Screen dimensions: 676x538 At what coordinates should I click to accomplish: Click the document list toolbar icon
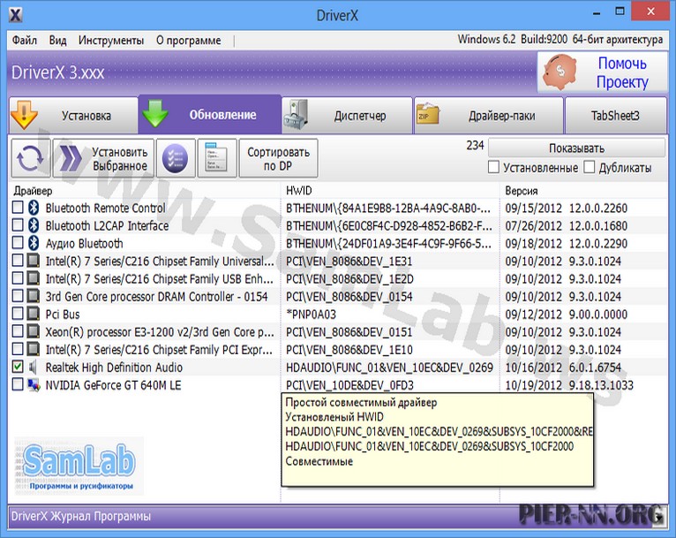point(217,158)
